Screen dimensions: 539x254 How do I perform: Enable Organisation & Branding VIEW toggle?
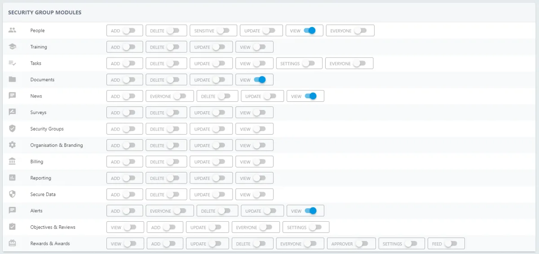click(x=259, y=145)
